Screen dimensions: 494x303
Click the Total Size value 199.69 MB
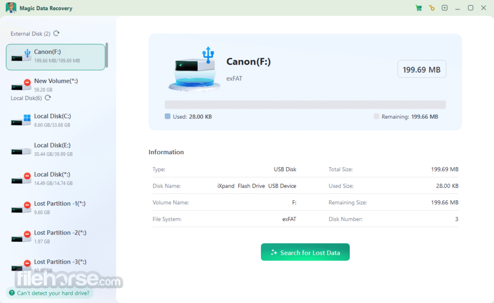445,169
